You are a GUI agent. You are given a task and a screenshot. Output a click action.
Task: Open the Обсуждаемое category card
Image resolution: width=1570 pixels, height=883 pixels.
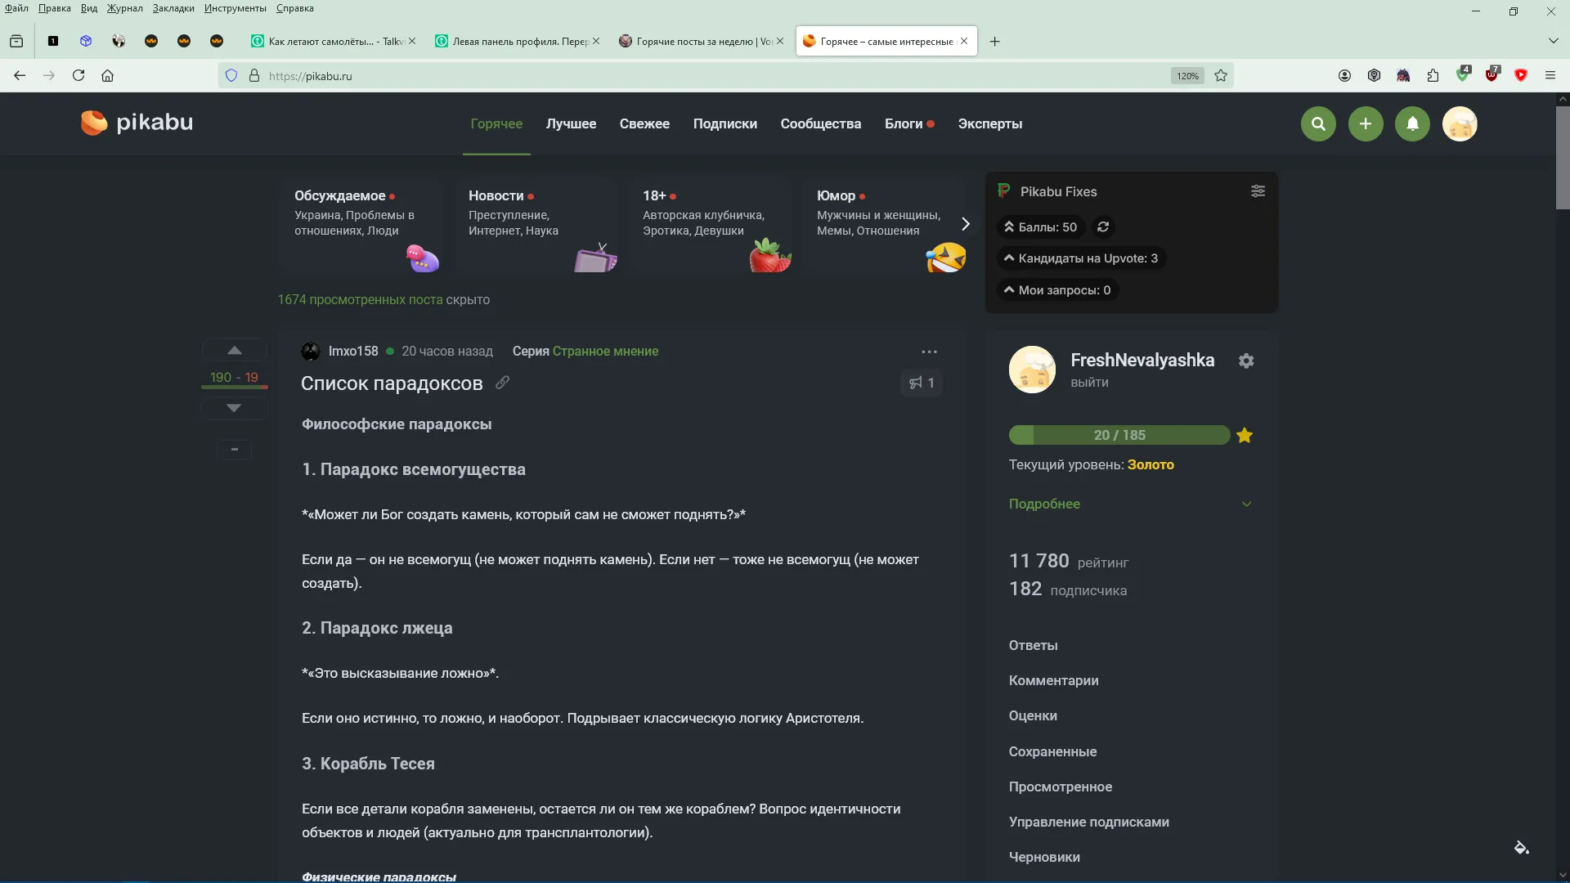[x=361, y=224]
